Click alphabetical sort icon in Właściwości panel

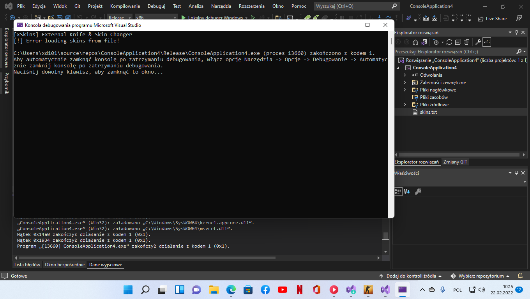pyautogui.click(x=407, y=192)
